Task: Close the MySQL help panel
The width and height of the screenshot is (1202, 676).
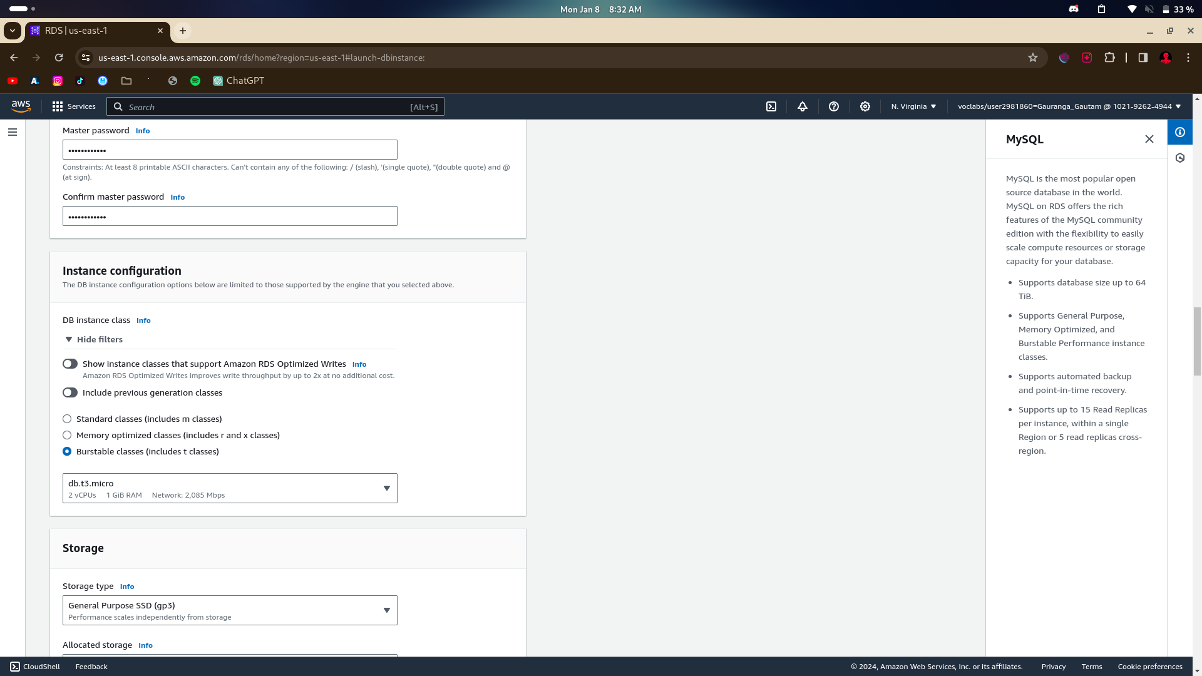Action: [x=1149, y=139]
